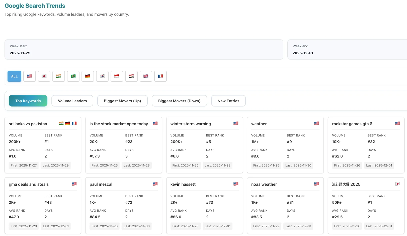This screenshot has width=407, height=236.
Task: Toggle the ALL countries filter
Action: pos(14,76)
